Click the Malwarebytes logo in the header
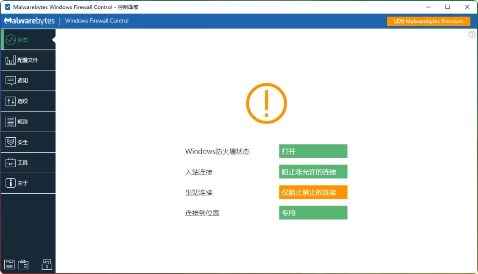This screenshot has width=478, height=274. (29, 21)
